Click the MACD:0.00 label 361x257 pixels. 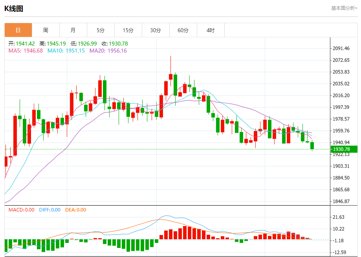[x=22, y=210]
